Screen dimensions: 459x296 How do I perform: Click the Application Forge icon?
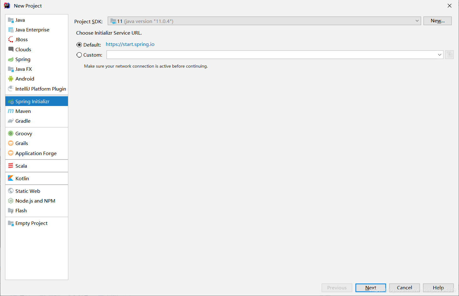[x=11, y=153]
